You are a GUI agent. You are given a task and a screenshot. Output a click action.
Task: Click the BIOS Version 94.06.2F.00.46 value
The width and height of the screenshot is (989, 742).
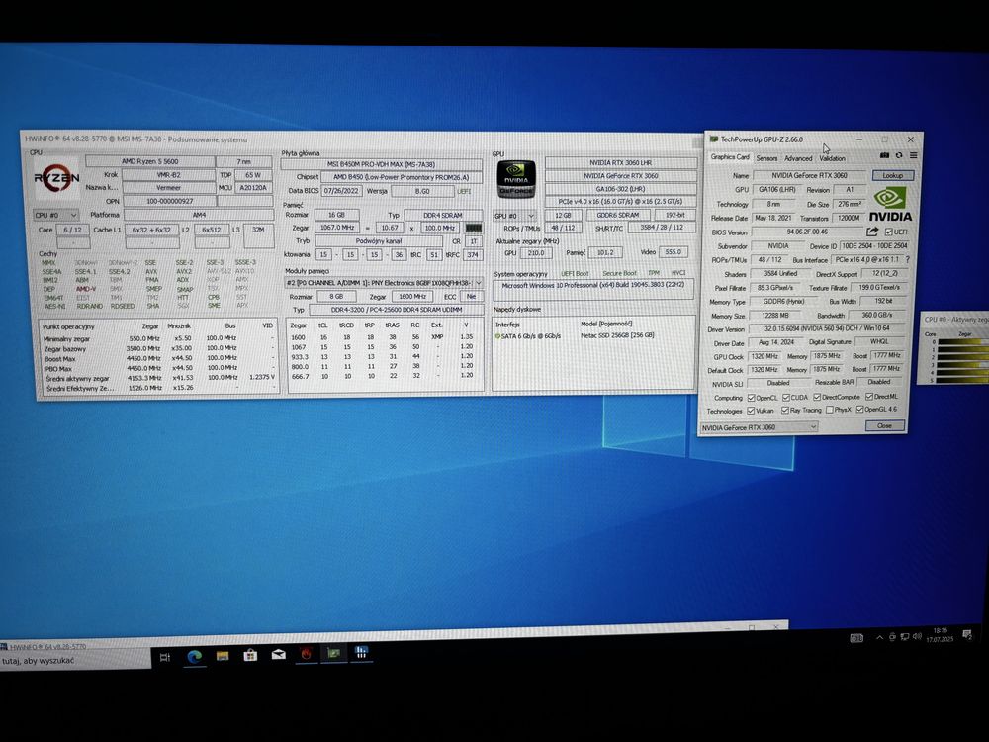point(807,232)
